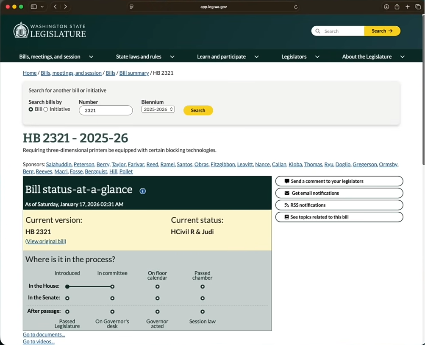Select the Bill radio button
425x345 pixels.
click(31, 109)
